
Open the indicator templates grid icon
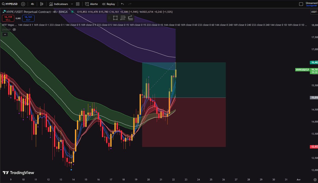78,4
